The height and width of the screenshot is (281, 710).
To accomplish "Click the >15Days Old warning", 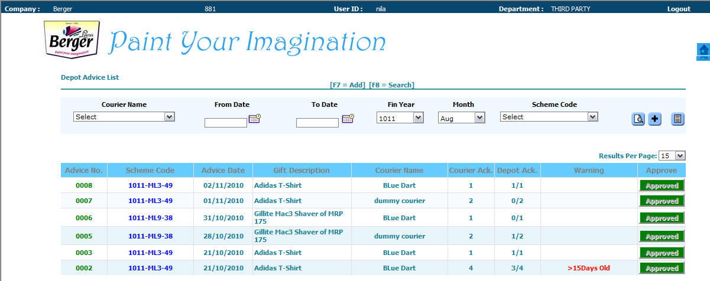I will [x=589, y=268].
